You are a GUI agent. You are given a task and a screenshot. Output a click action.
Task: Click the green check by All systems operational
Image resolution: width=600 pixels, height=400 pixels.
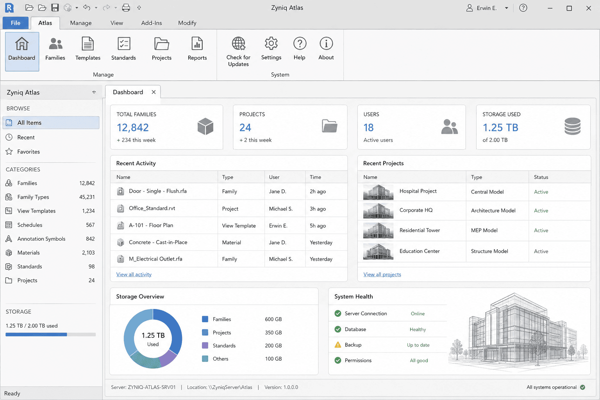point(583,387)
